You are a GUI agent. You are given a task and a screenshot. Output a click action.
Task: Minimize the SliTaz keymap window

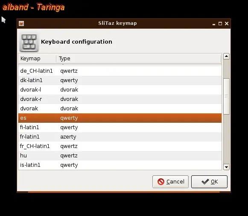tap(214, 24)
